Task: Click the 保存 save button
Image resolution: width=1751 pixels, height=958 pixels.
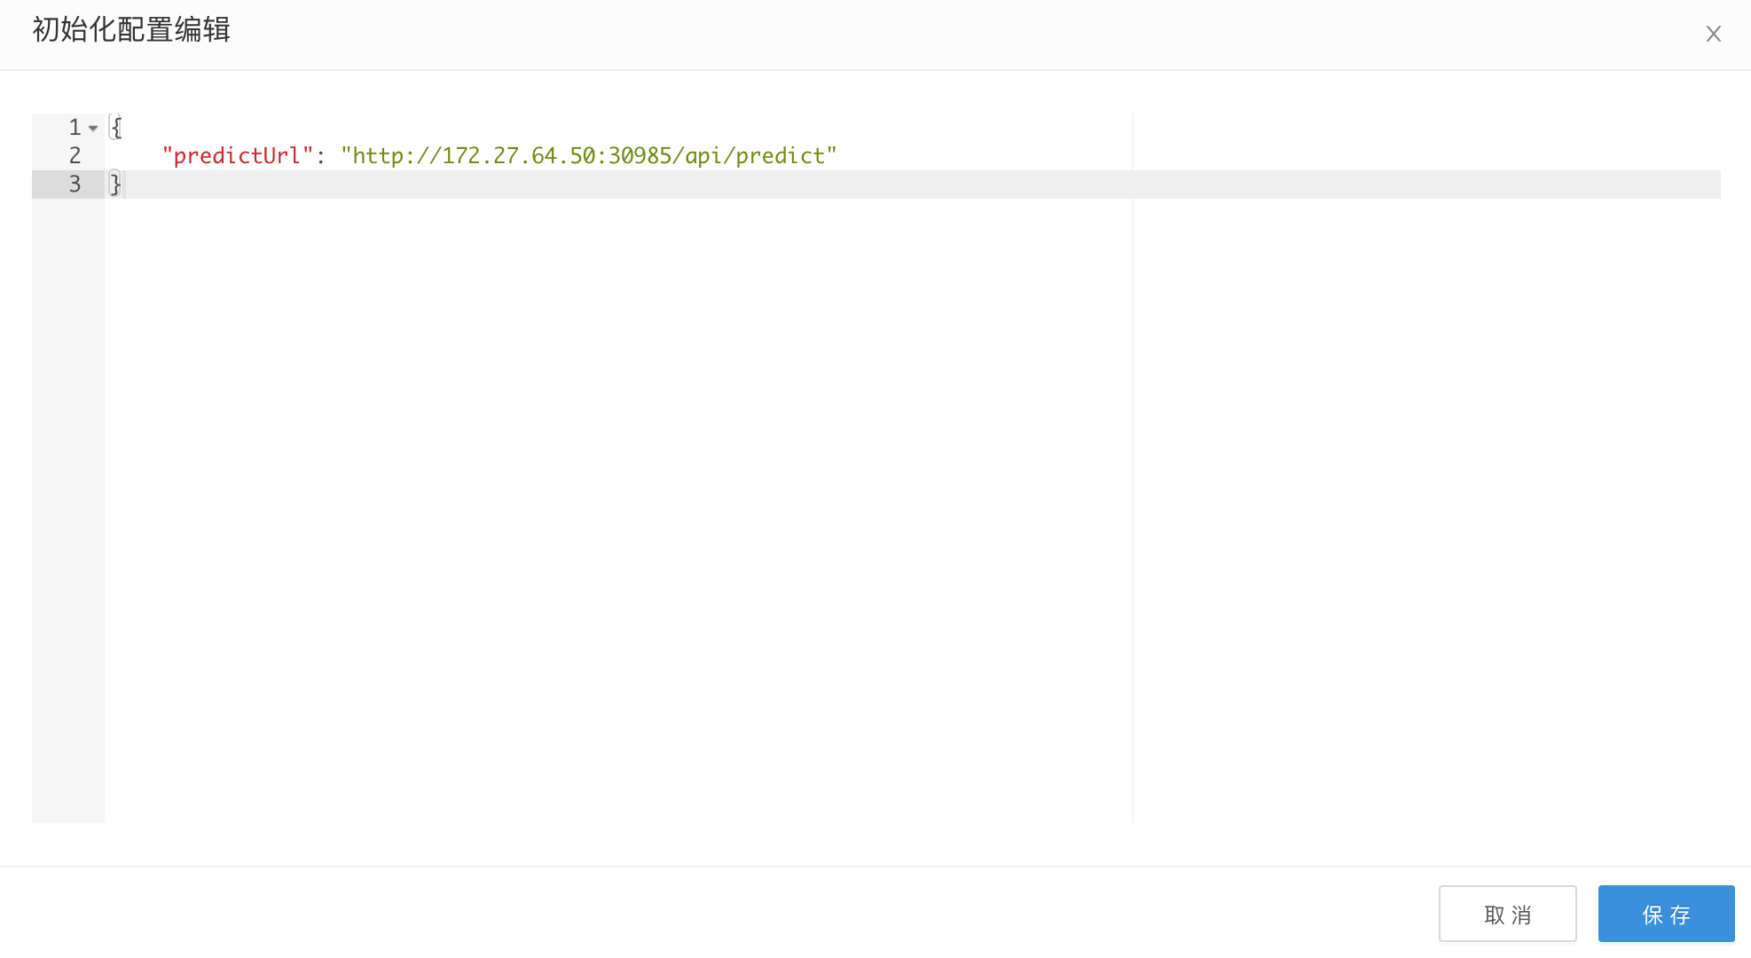Action: pos(1666,915)
